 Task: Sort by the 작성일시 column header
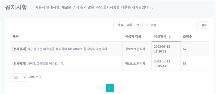point(160,36)
